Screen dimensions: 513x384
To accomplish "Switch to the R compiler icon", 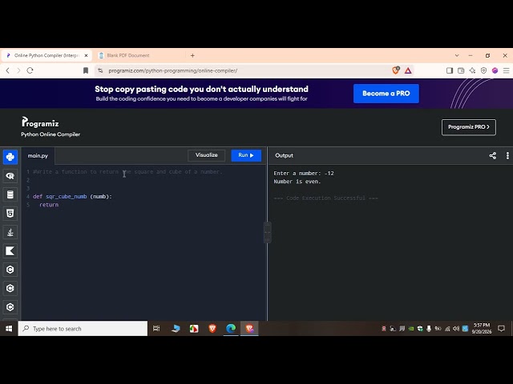I will [x=10, y=176].
